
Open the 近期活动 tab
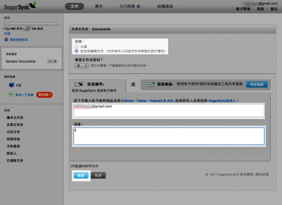coord(165,7)
